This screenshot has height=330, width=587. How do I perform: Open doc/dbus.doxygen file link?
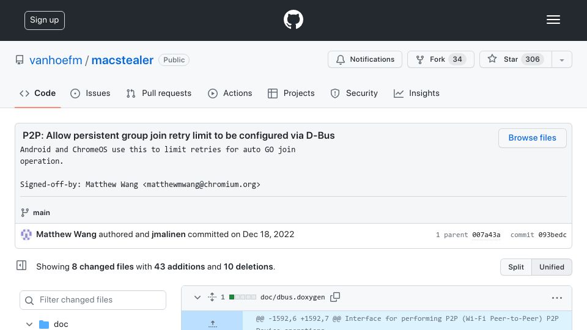[293, 297]
